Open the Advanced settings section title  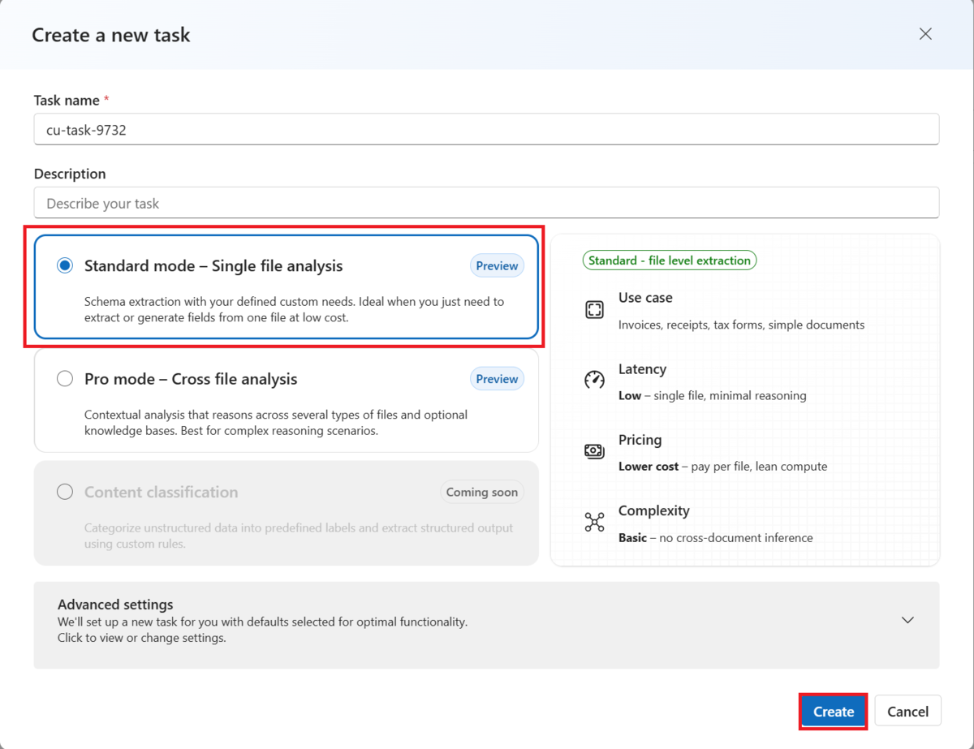point(115,605)
